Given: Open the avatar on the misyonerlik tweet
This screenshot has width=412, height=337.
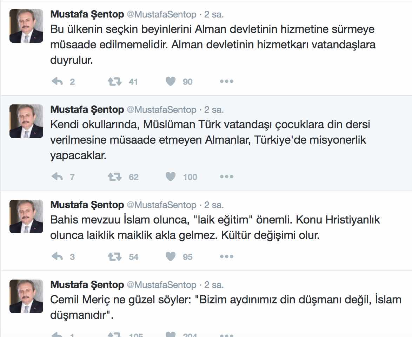Looking at the screenshot, I should click(26, 121).
